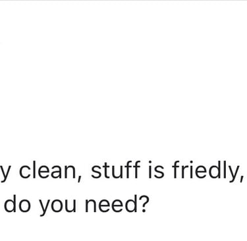Click the lone letter "y" starting first line
Screen dimensions: 247x241
6,173
